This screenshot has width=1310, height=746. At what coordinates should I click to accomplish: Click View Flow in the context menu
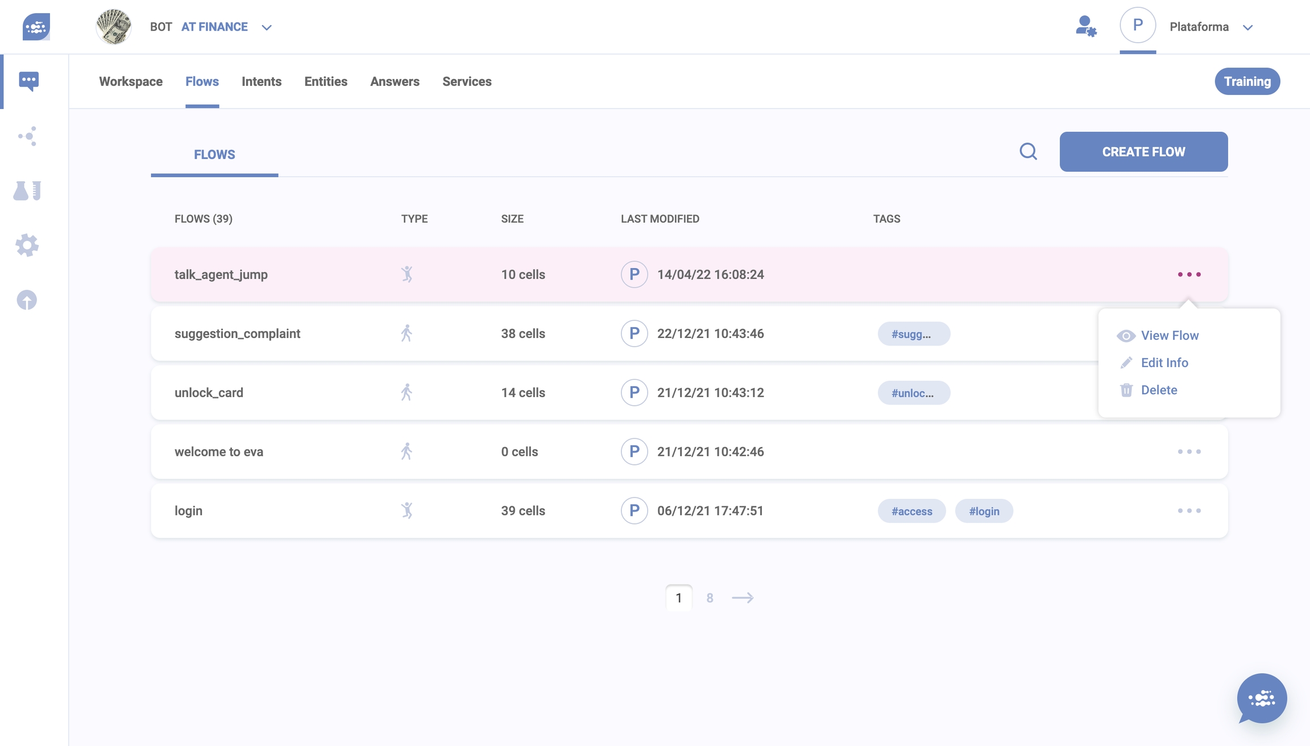click(1169, 335)
